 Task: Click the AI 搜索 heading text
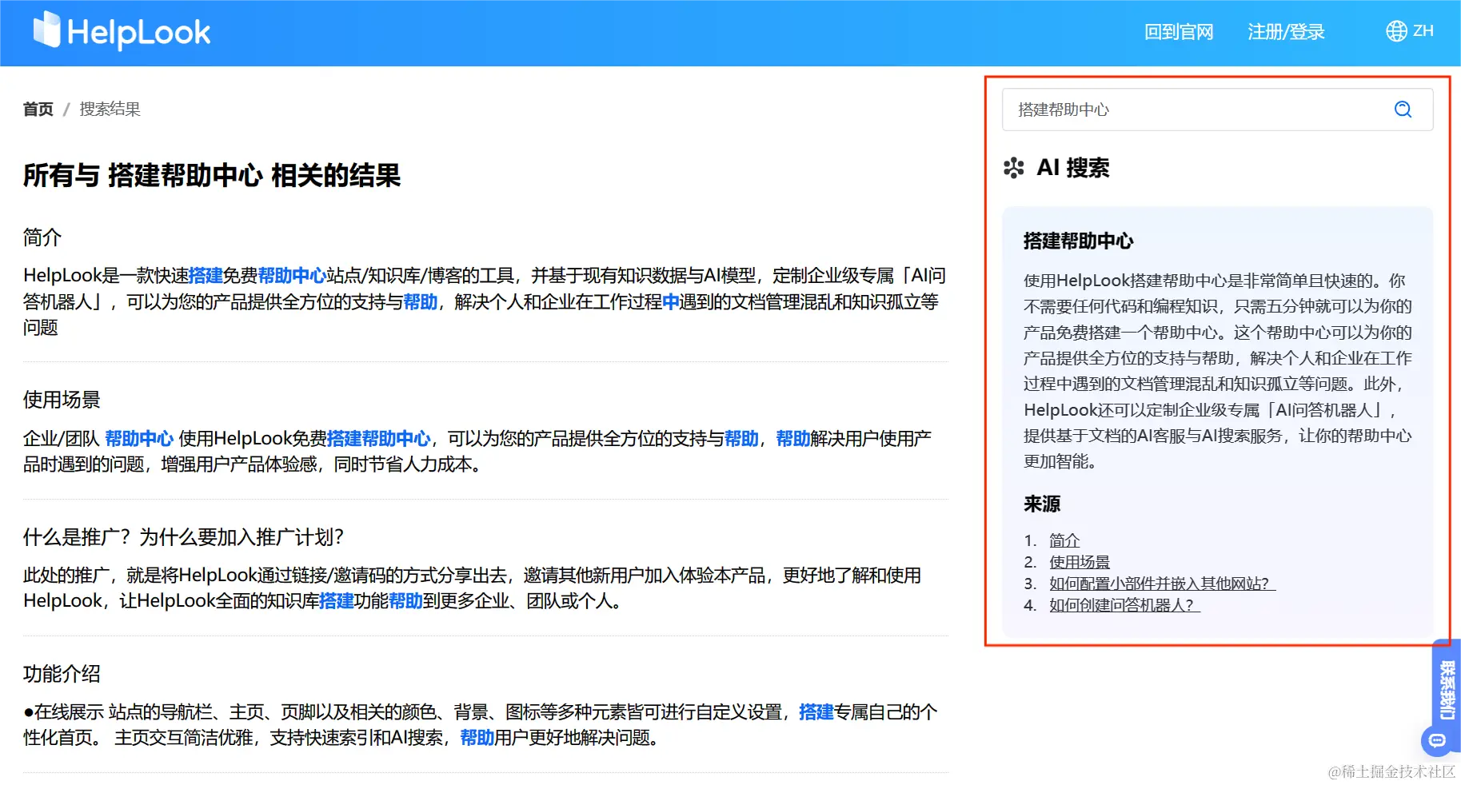1073,168
